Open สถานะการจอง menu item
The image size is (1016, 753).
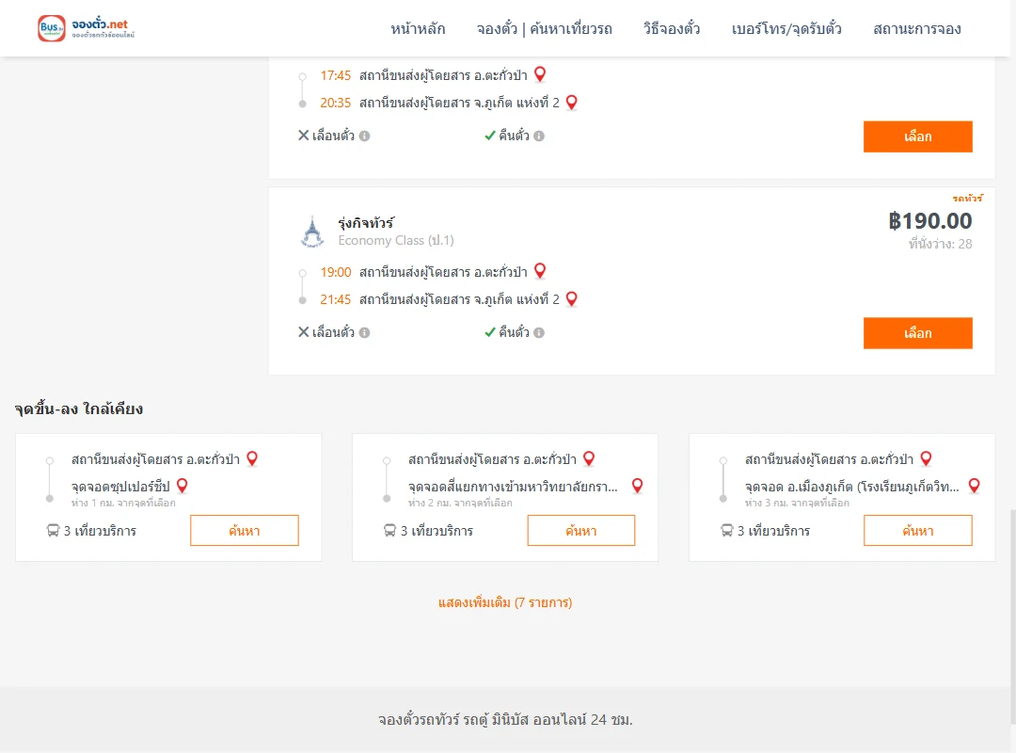[x=917, y=28]
